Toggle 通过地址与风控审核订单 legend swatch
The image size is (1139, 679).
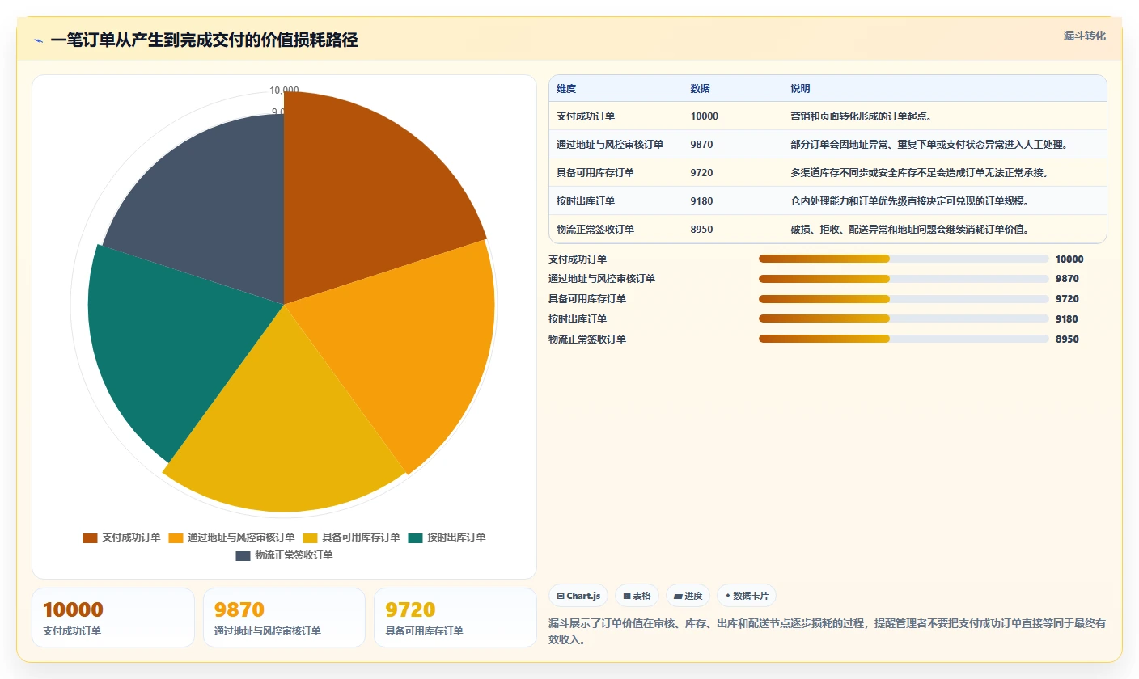(x=176, y=538)
